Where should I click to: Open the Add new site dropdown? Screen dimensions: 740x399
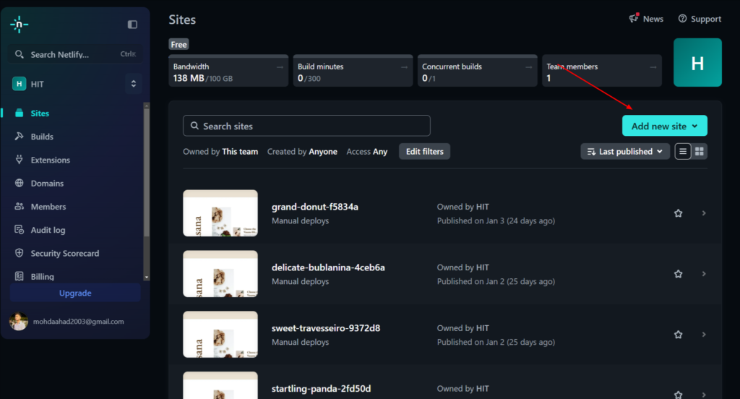[x=665, y=126]
